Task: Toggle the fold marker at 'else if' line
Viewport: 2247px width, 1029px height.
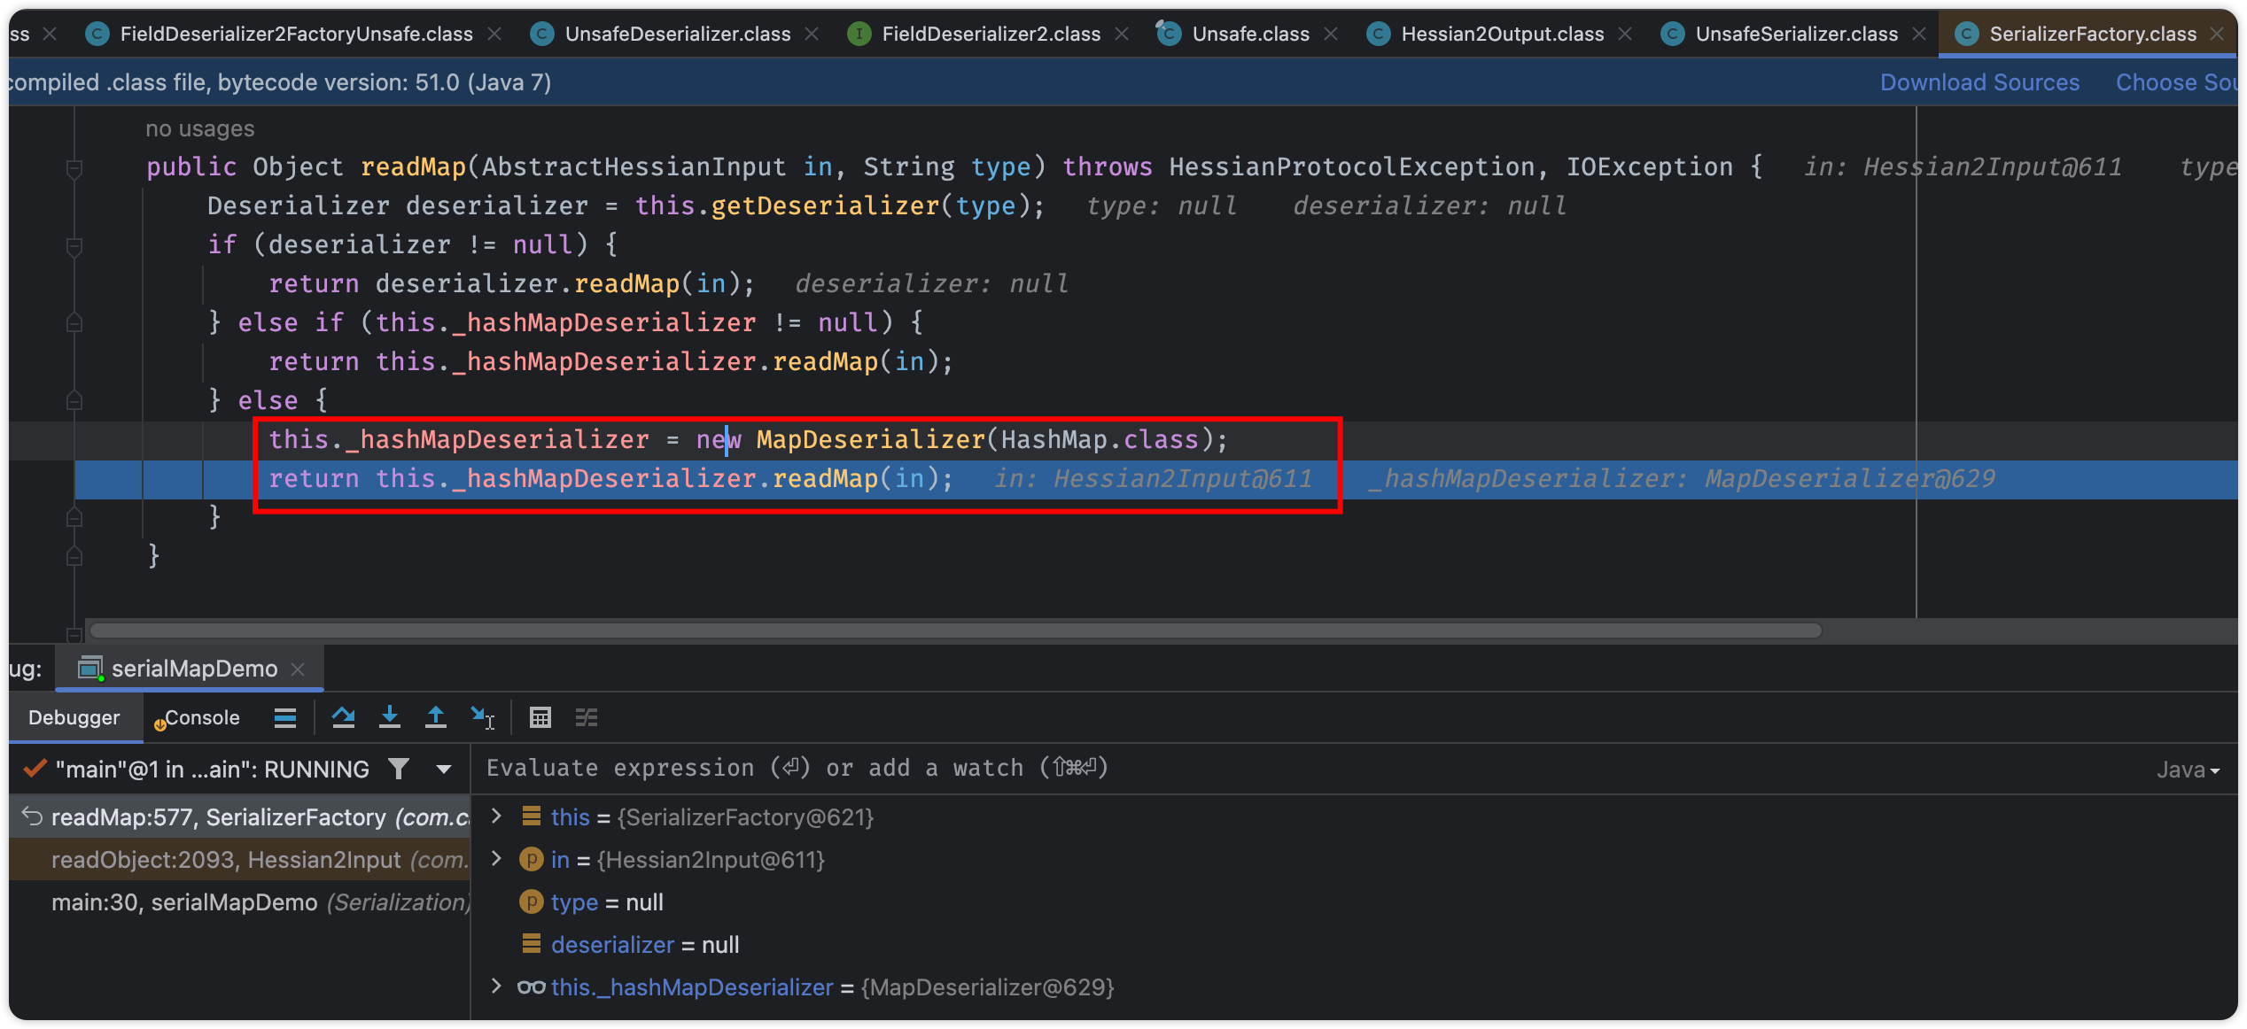Action: 74,323
